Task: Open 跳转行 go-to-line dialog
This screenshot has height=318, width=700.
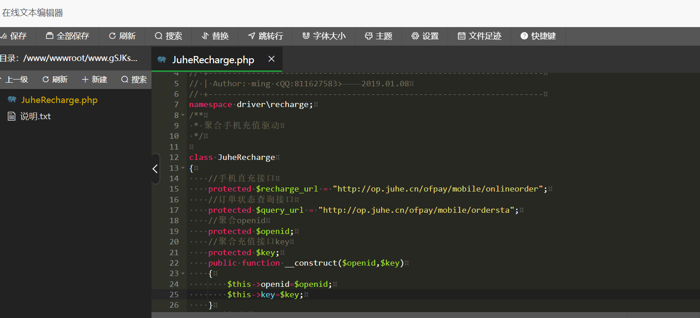Action: [x=265, y=36]
